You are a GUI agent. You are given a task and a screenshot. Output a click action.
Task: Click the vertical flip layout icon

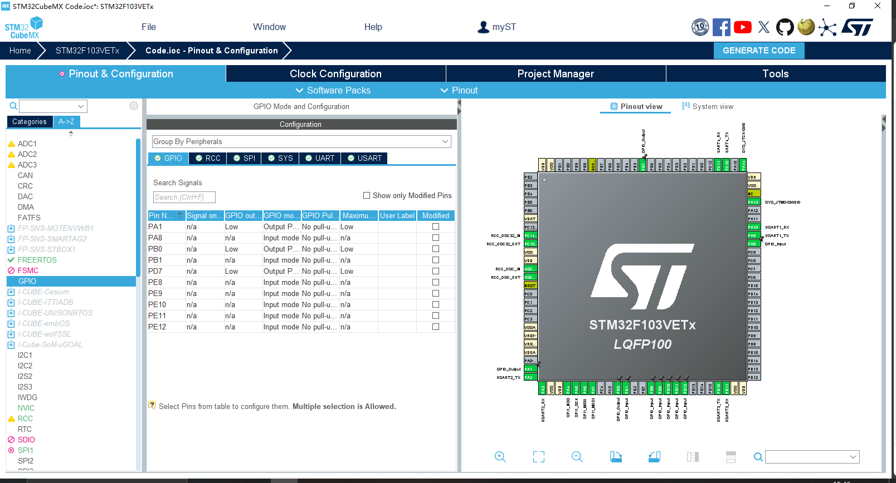coord(693,457)
